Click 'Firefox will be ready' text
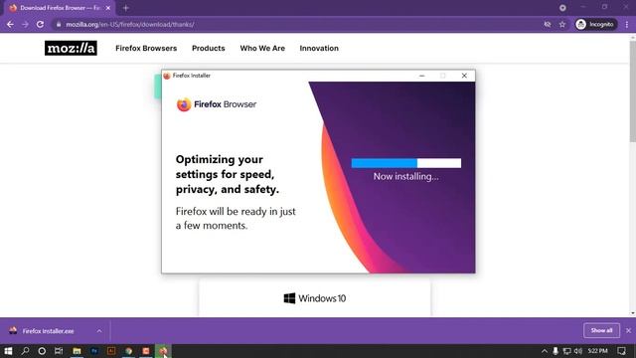The width and height of the screenshot is (636, 358). 236,219
